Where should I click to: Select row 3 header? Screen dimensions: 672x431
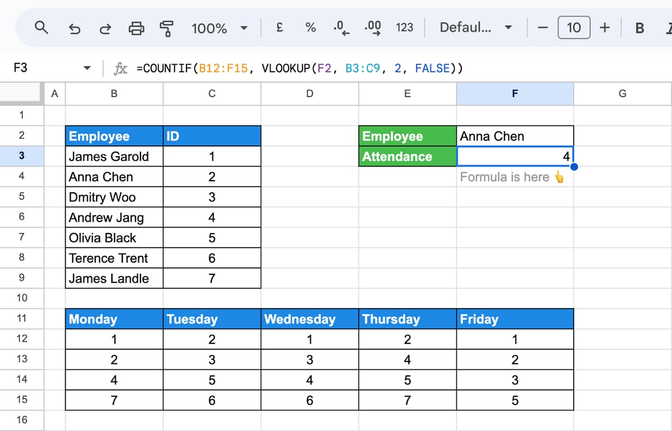[21, 156]
